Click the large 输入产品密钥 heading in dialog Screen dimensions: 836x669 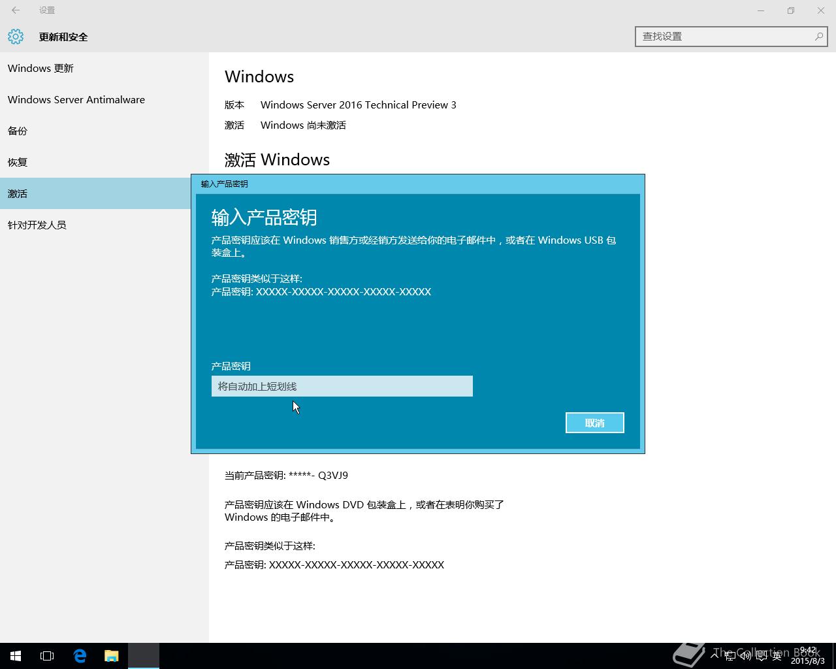pos(265,217)
